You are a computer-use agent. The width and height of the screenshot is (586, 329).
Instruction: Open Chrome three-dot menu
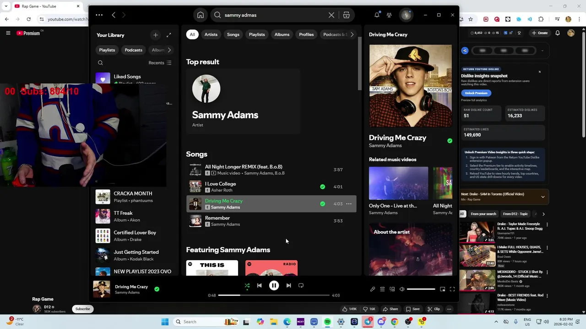[579, 19]
